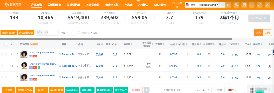This screenshot has width=274, height=93.
Task: Tick checkbox for row 11
Action: [x=6, y=77]
